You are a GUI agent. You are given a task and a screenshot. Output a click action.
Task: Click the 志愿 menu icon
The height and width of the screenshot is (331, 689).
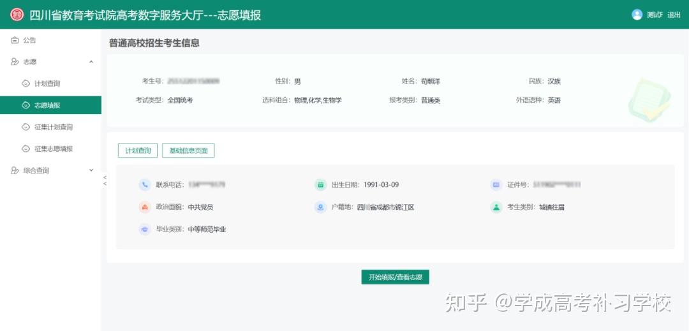[x=15, y=62]
